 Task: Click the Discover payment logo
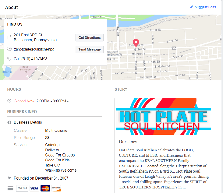click(x=56, y=188)
